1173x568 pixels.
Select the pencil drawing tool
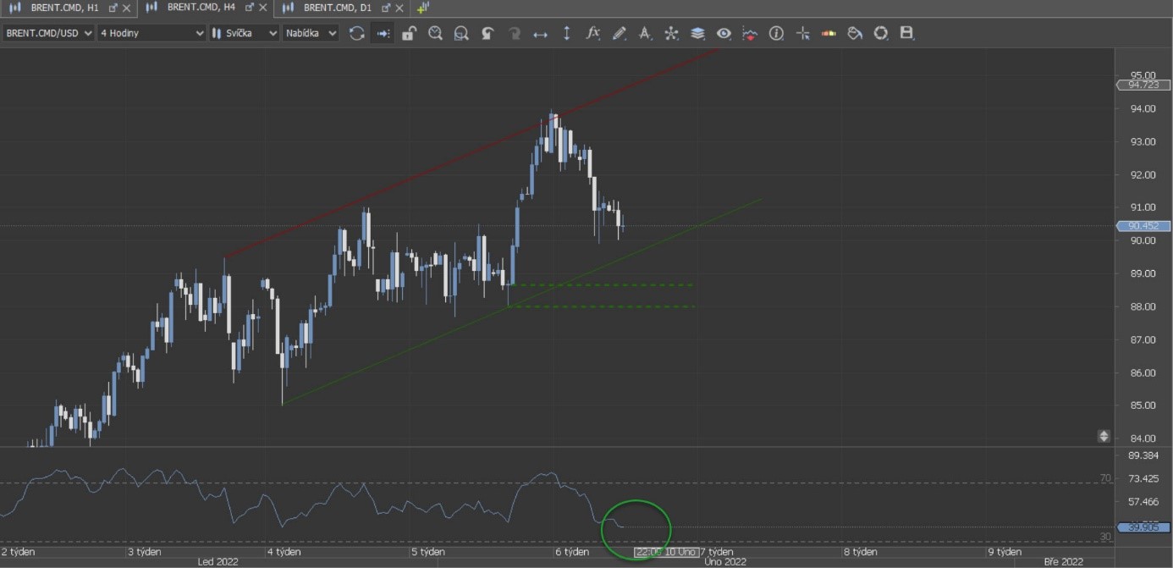tap(619, 33)
